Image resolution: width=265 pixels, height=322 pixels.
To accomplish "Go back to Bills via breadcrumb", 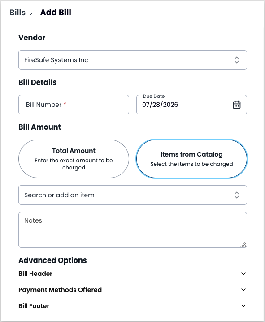I will (x=17, y=13).
